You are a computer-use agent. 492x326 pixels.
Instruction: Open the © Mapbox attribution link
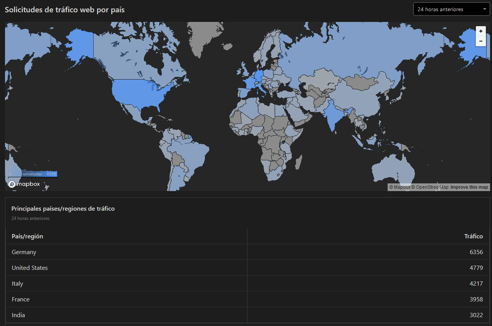tap(400, 187)
